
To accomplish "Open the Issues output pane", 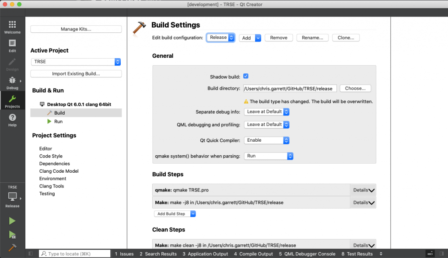I will click(124, 254).
